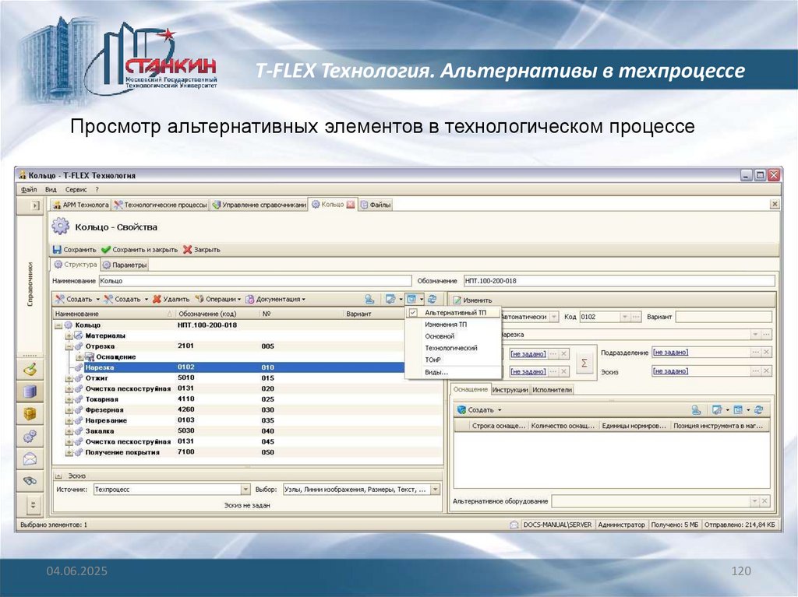Click the views window icon in structure toolbar

coord(411,299)
